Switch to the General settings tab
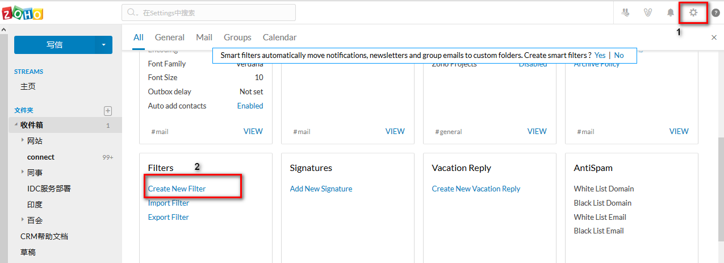This screenshot has height=263, width=724. (x=169, y=37)
